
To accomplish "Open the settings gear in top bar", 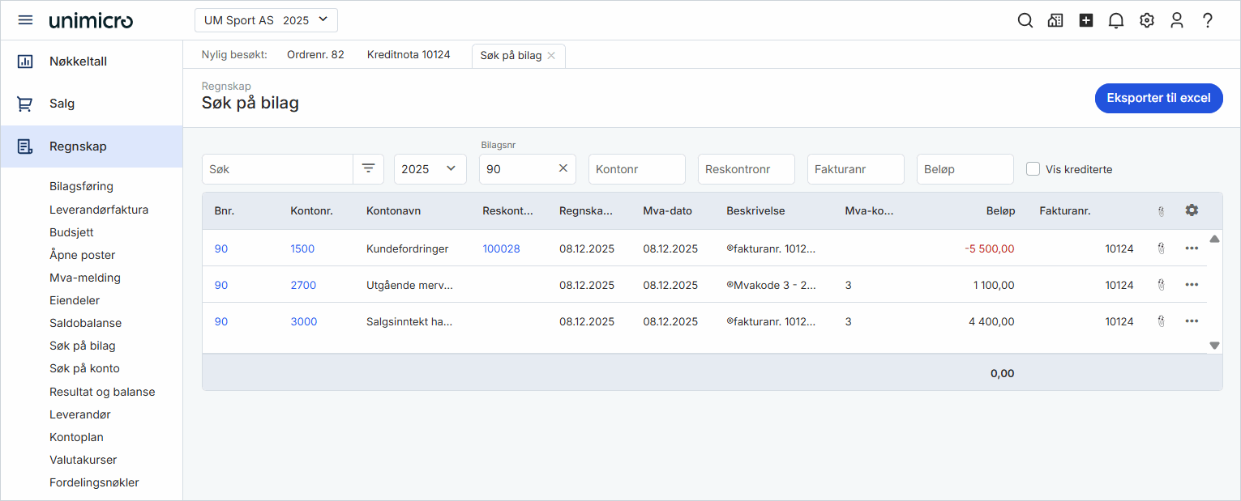I will tap(1146, 21).
